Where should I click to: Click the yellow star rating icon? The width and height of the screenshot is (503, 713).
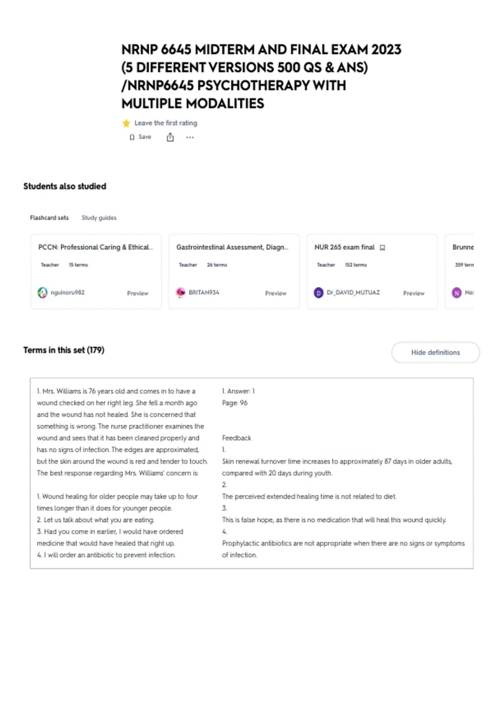pos(126,123)
